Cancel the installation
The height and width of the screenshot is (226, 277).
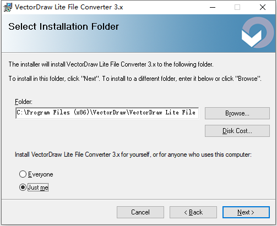tap(140, 212)
